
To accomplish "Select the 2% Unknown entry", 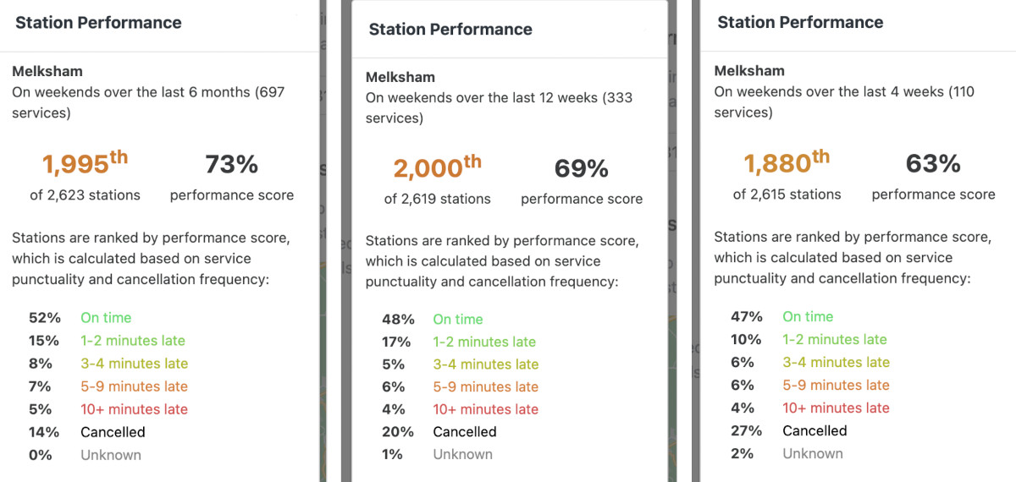I will tap(812, 453).
